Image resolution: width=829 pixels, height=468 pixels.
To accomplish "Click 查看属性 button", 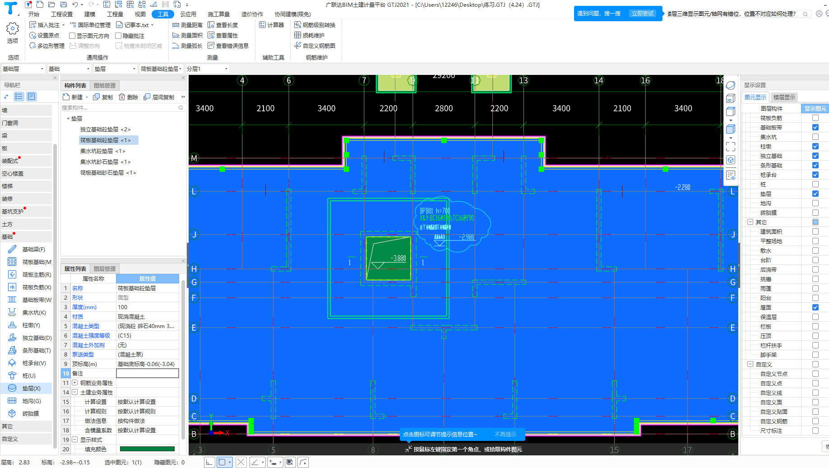I will [x=223, y=35].
